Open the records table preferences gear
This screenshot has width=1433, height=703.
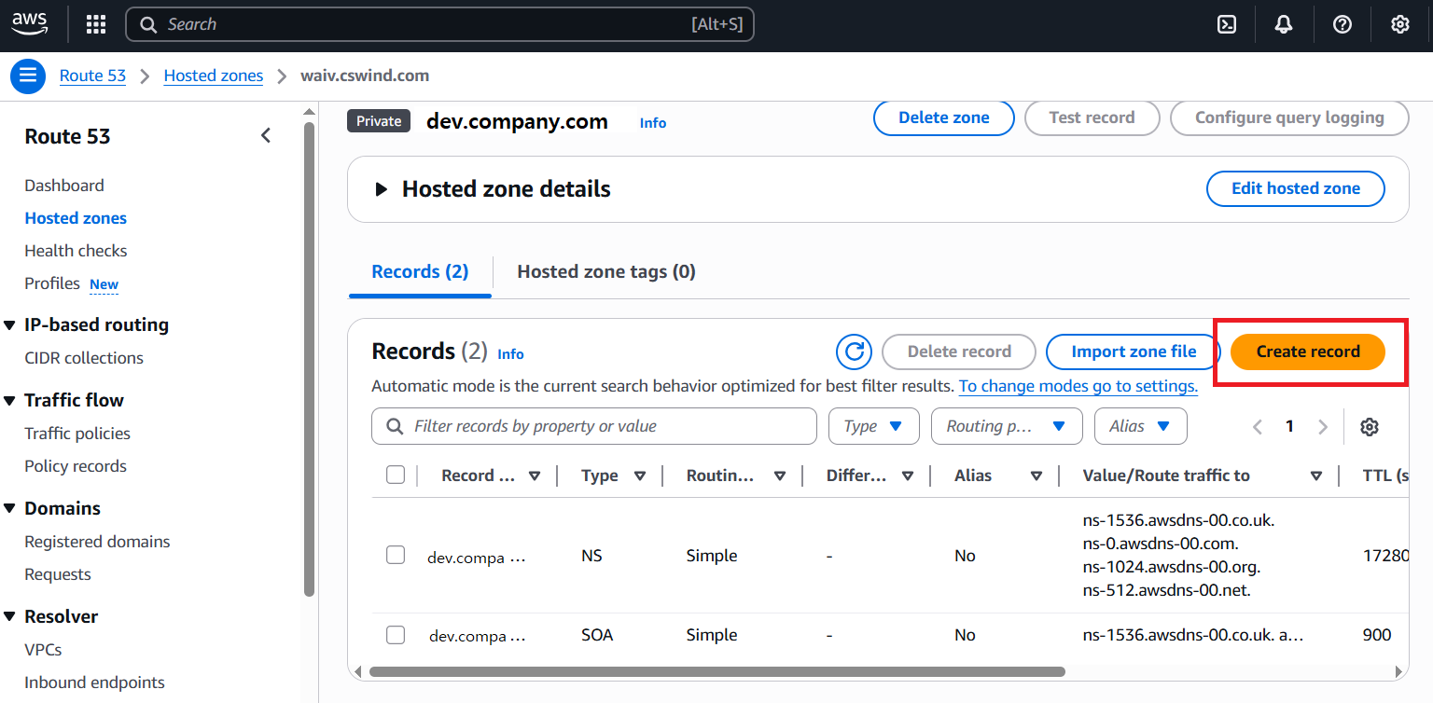point(1369,427)
